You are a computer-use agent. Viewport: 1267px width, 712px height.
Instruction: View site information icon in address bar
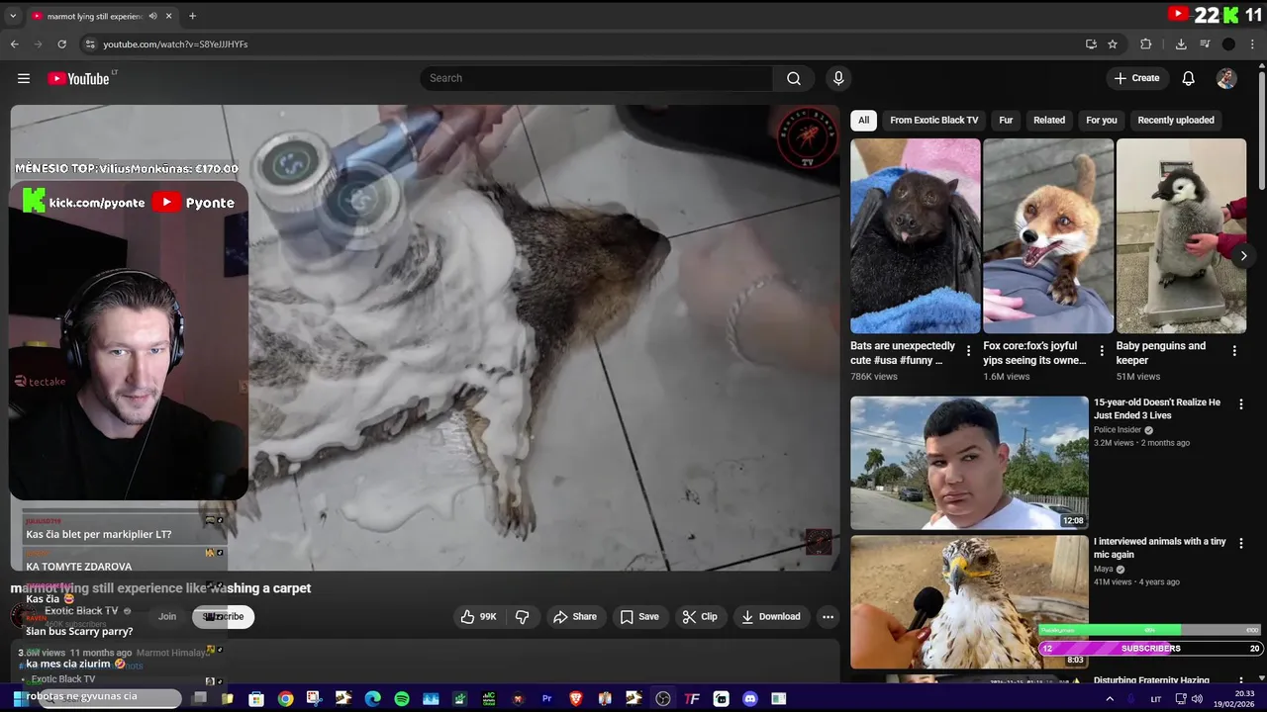[90, 44]
